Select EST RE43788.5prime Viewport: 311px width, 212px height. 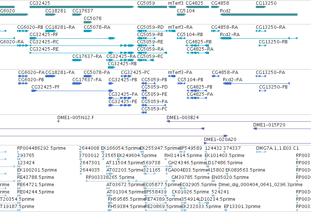(x=35, y=177)
